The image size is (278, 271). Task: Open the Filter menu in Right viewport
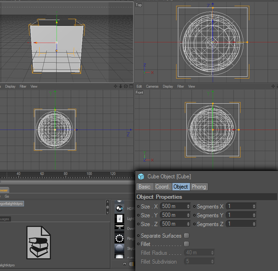pos(23,86)
